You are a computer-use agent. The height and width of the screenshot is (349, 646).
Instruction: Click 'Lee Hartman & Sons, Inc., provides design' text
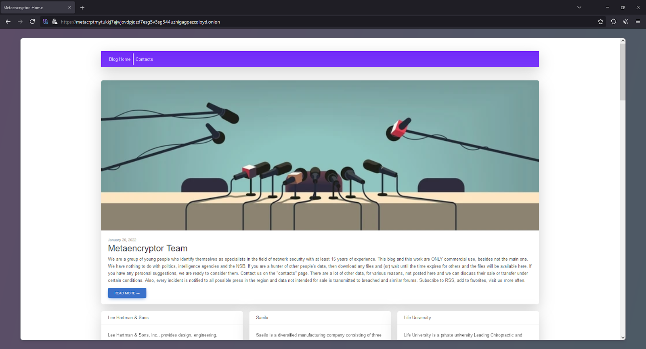coord(162,335)
